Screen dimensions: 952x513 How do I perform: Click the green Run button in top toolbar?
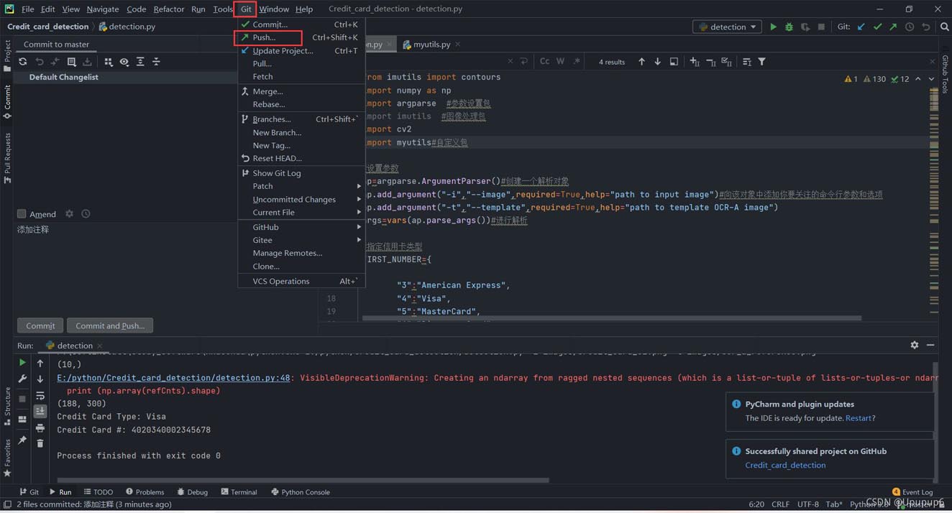(773, 27)
